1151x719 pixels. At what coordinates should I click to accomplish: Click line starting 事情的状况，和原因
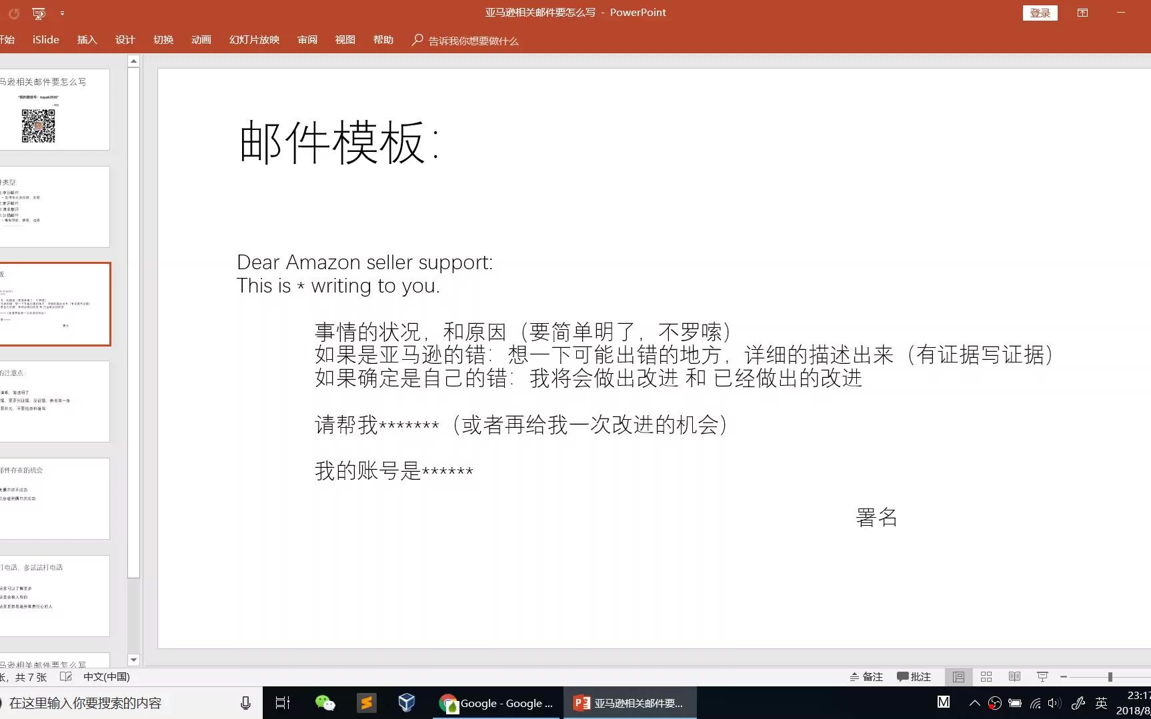523,331
